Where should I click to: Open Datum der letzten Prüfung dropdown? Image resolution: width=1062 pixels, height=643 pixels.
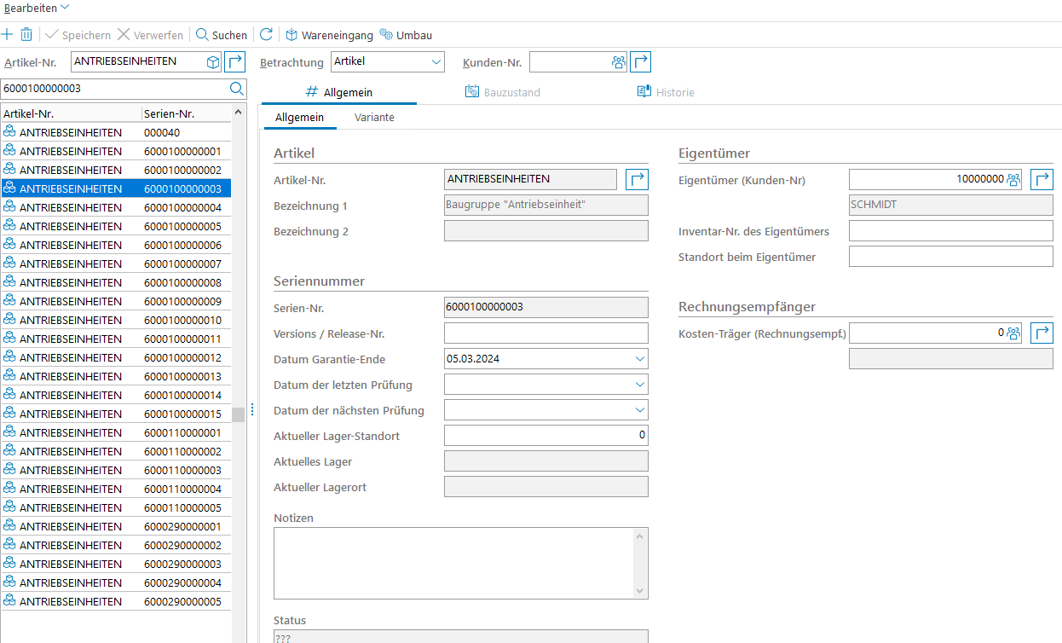coord(640,385)
